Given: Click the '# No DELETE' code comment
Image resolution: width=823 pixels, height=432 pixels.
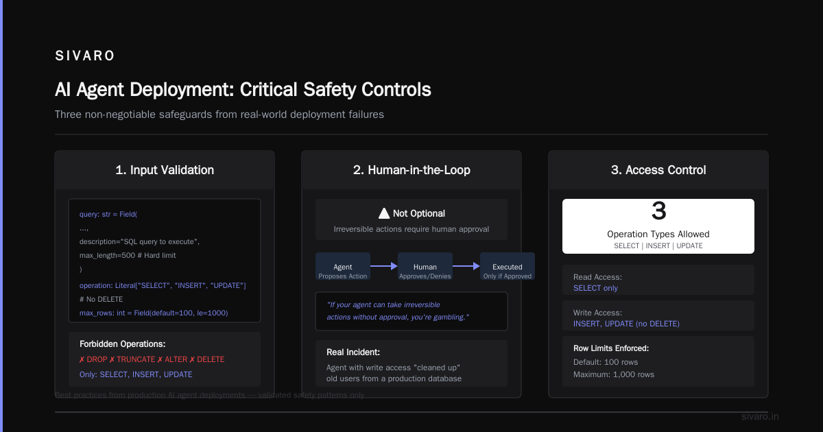Looking at the screenshot, I should click(101, 299).
